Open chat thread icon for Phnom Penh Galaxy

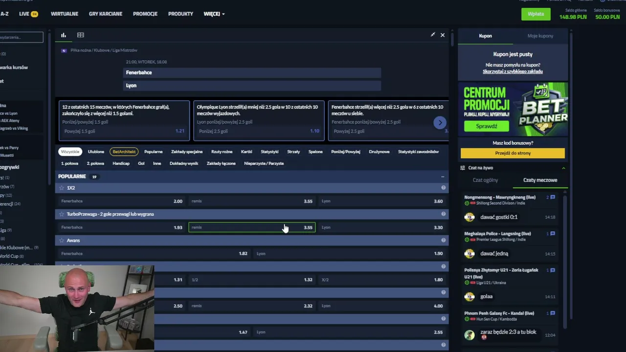pos(553,313)
